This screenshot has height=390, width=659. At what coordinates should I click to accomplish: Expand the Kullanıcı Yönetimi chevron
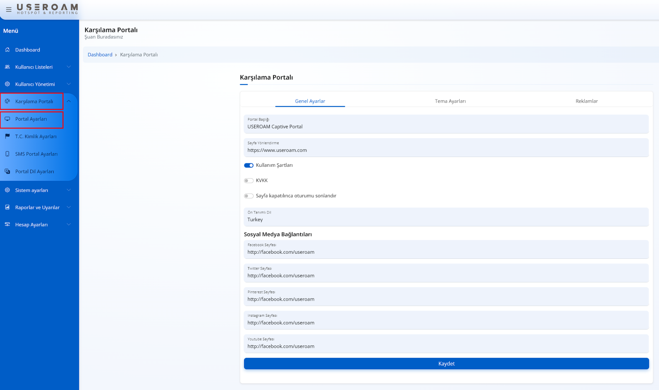coord(69,84)
